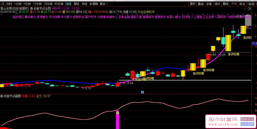Click the 行业应用软件 industry label

(x=146, y=12)
